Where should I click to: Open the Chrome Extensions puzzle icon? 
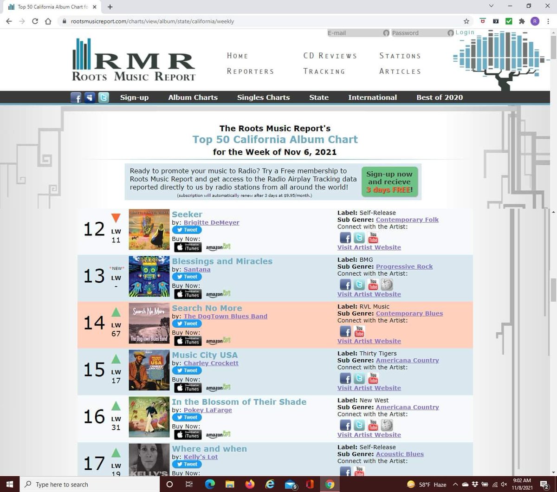[x=522, y=21]
